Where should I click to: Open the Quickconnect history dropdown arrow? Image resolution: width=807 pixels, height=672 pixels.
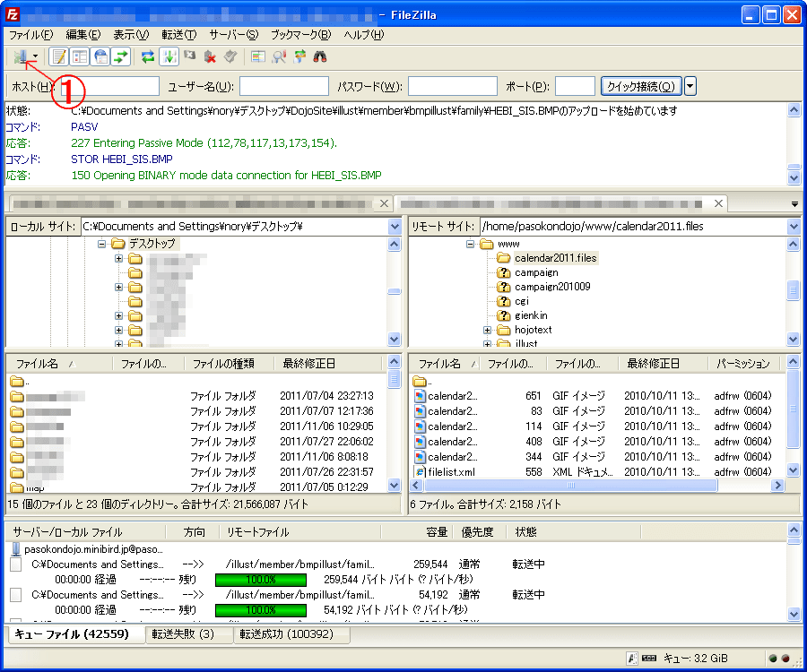[690, 86]
